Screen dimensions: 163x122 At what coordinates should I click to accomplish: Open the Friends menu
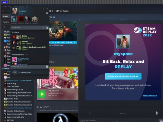[15, 6]
